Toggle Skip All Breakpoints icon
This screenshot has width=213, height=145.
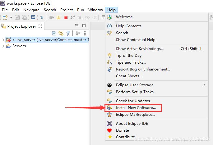tap(42, 17)
